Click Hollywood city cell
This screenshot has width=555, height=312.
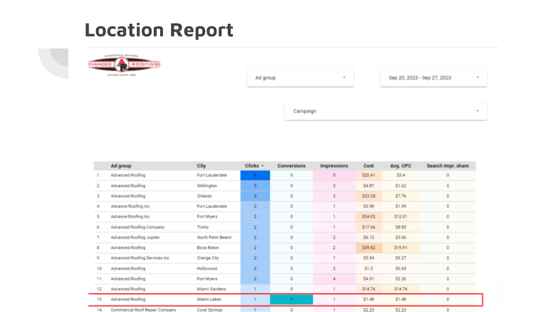tap(207, 269)
